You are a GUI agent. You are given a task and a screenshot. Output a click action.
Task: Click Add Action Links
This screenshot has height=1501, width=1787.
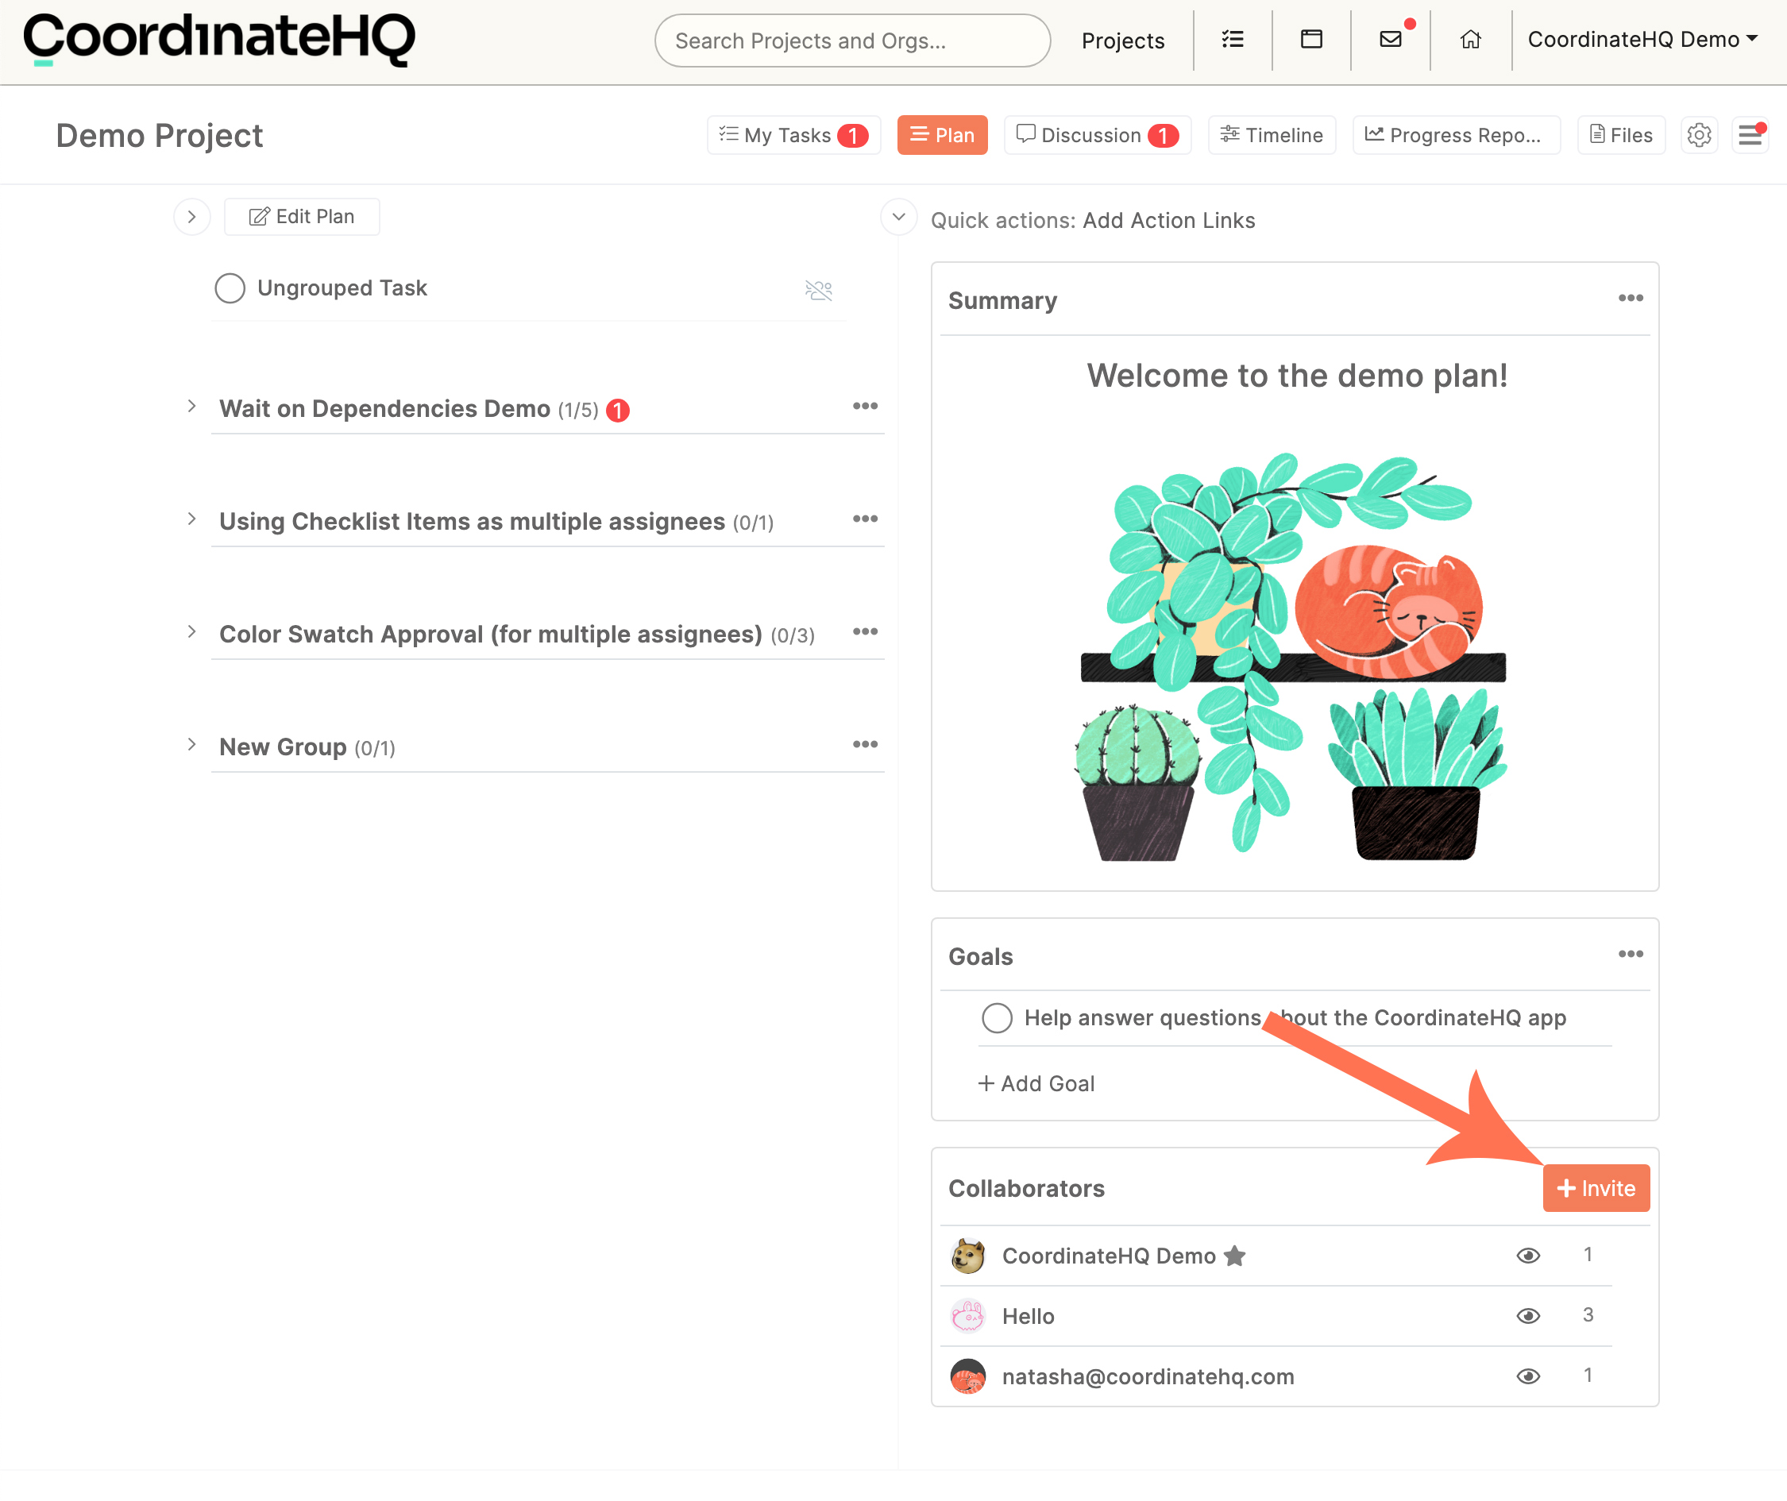1168,221
